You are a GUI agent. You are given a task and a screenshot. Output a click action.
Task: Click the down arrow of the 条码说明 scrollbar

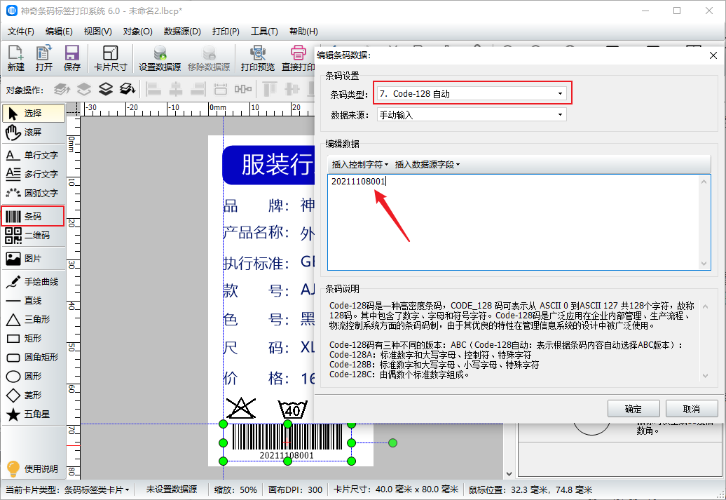point(705,376)
